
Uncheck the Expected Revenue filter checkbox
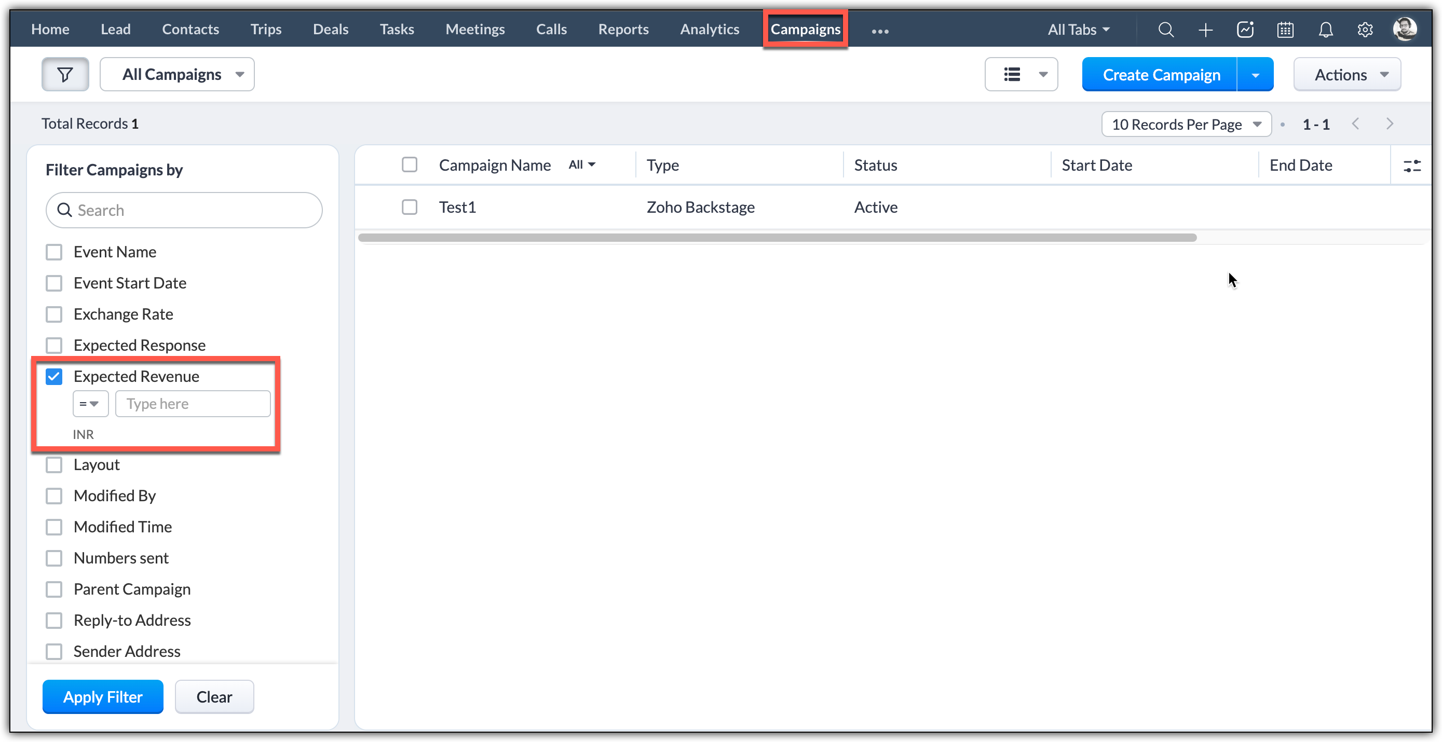55,377
